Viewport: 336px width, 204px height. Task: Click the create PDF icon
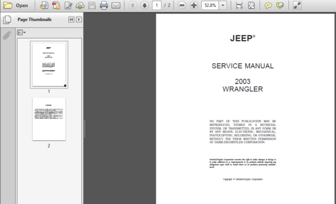coord(56,6)
